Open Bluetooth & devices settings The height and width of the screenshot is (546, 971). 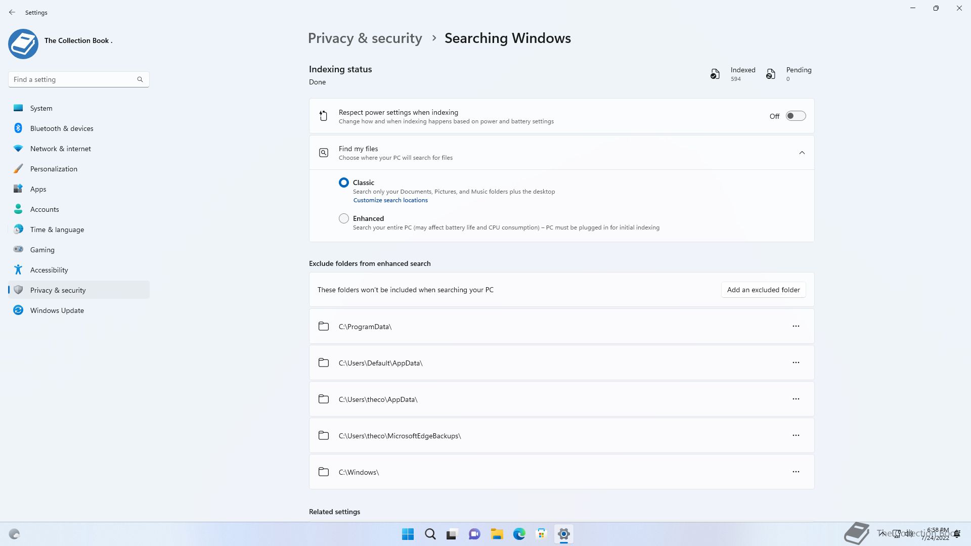(x=79, y=128)
